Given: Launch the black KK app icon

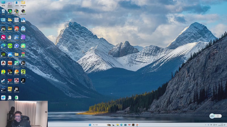Looking at the screenshot, I should coord(3,29).
